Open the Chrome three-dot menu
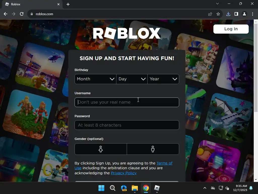 coord(252,14)
